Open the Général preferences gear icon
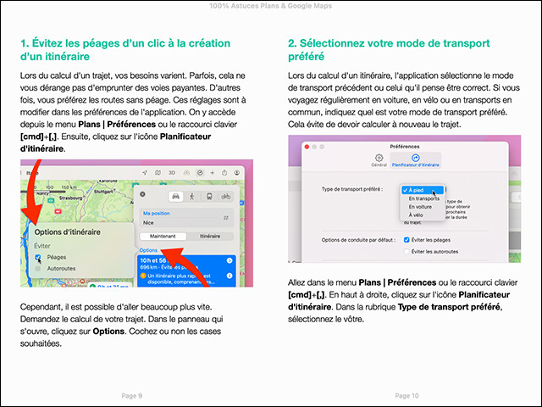Viewport: 542px width, 407px height. pos(378,158)
